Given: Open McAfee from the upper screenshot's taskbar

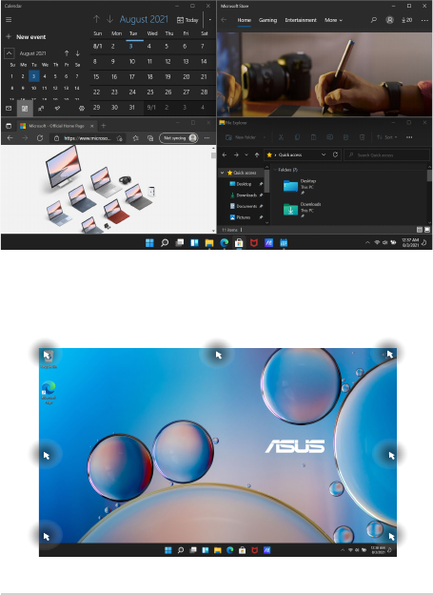Looking at the screenshot, I should [253, 243].
